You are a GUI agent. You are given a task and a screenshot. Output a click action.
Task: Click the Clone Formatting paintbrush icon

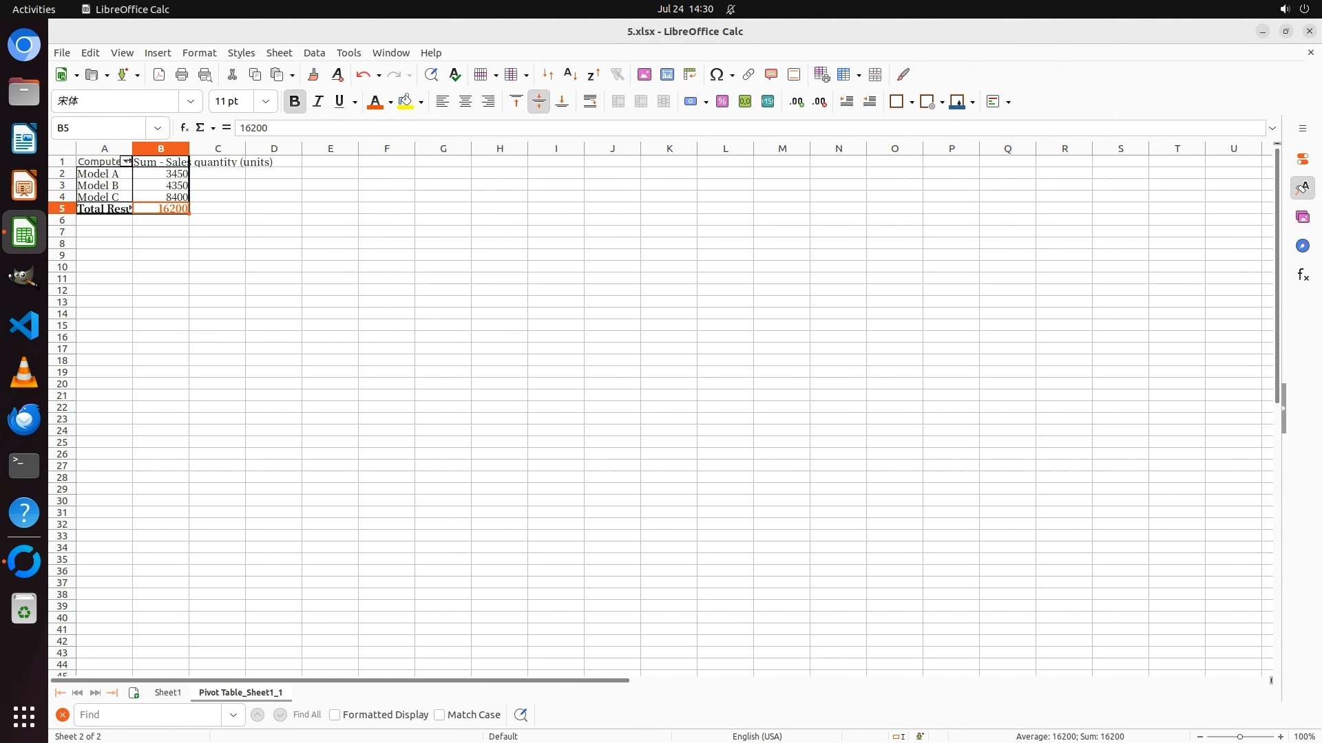pyautogui.click(x=313, y=74)
